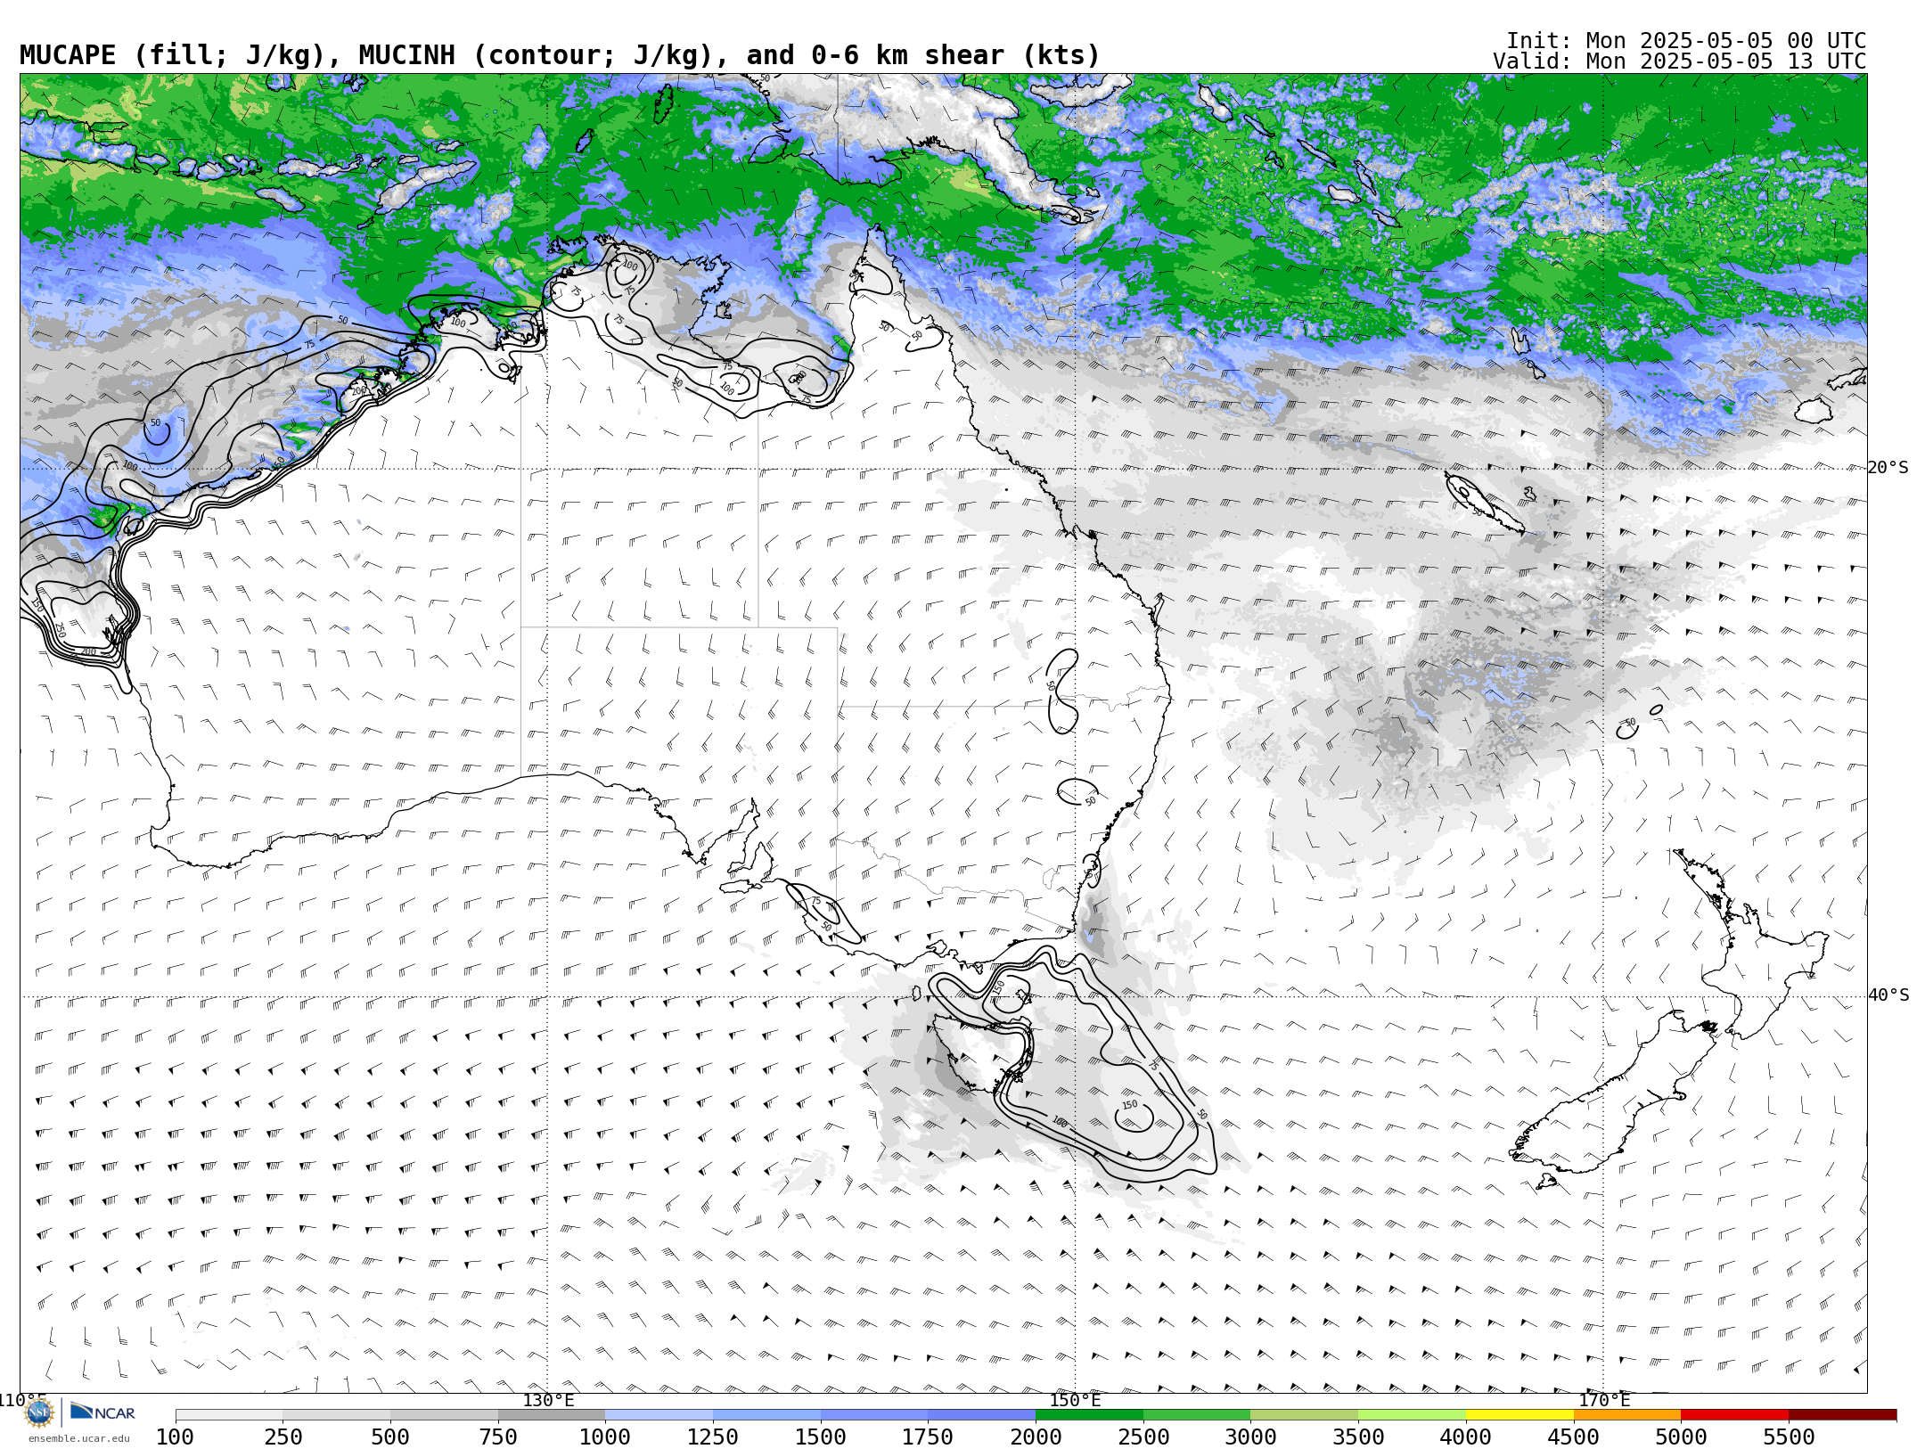Pick the 3500–4000 lime colorbar swatch
The width and height of the screenshot is (1925, 1449).
[1412, 1415]
